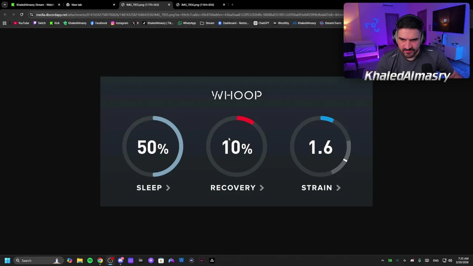Open Copilot from the taskbar

[69, 260]
